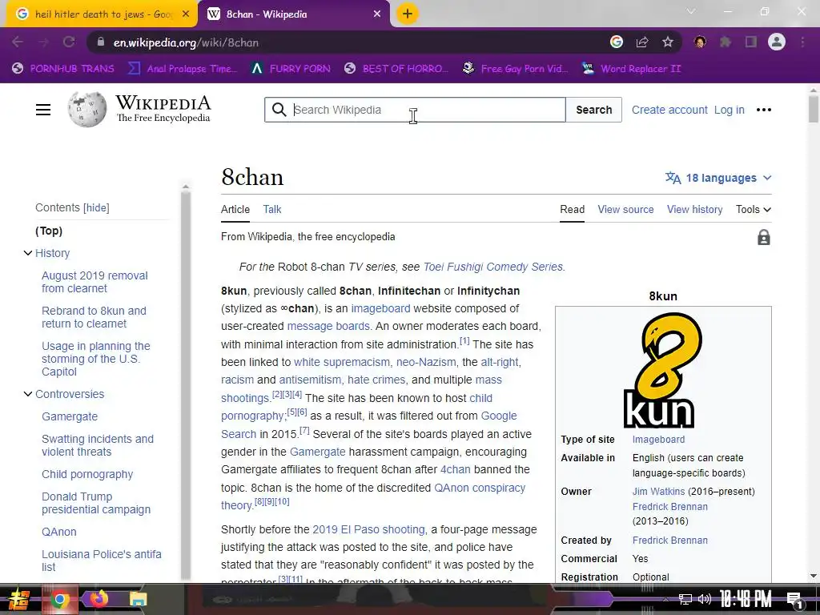
Task: Follow the Toei Fushigi Comedy Series link
Action: click(x=493, y=267)
